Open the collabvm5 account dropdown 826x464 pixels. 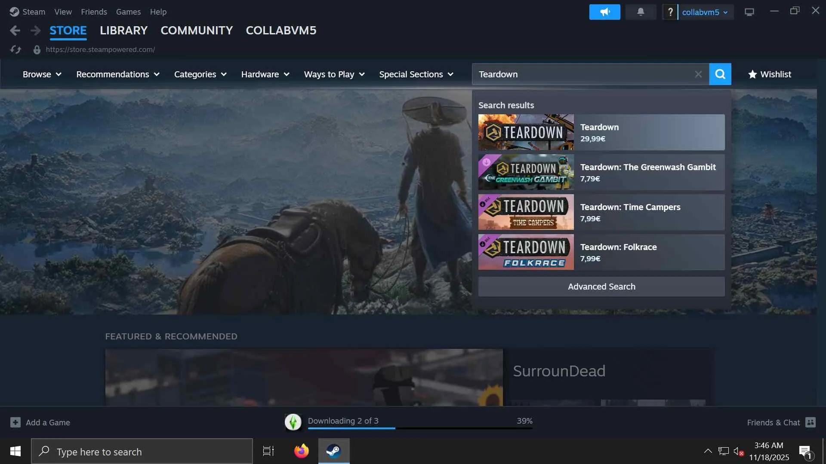[x=705, y=12]
